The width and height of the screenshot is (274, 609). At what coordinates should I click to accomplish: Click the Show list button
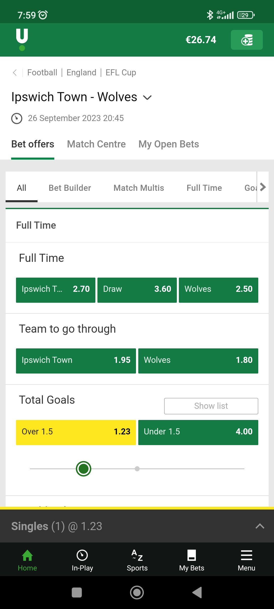[x=211, y=406]
